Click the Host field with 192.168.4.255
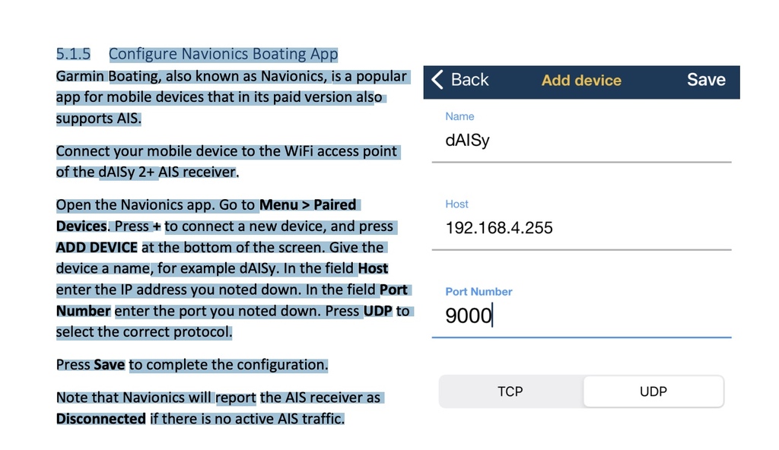This screenshot has height=450, width=779. pyautogui.click(x=581, y=228)
